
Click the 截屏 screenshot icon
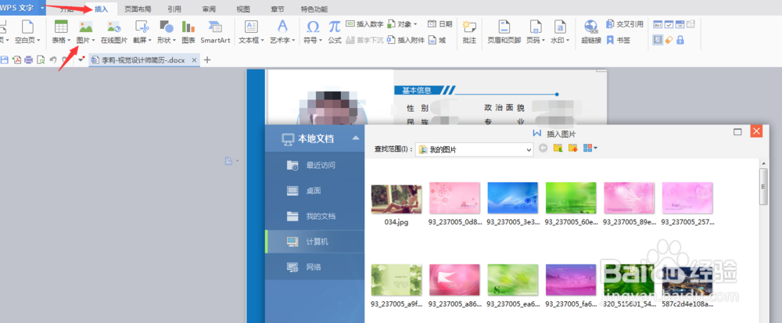pos(142,27)
